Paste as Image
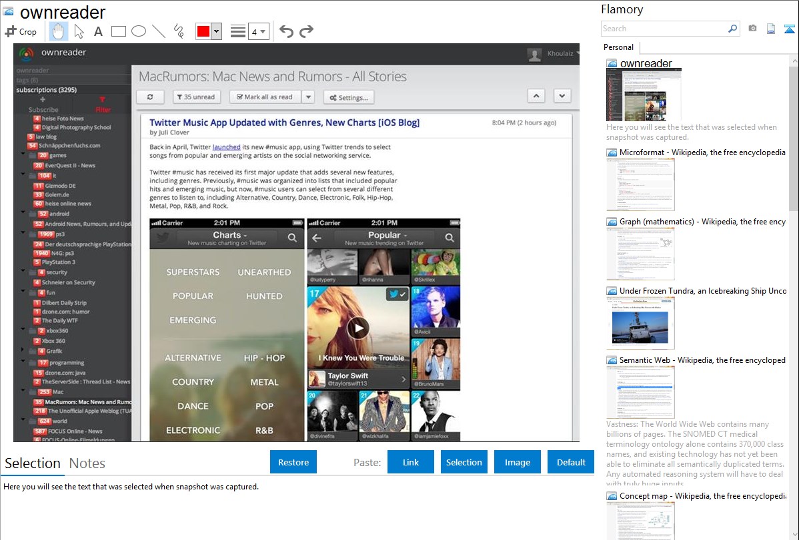This screenshot has width=799, height=540. [517, 461]
